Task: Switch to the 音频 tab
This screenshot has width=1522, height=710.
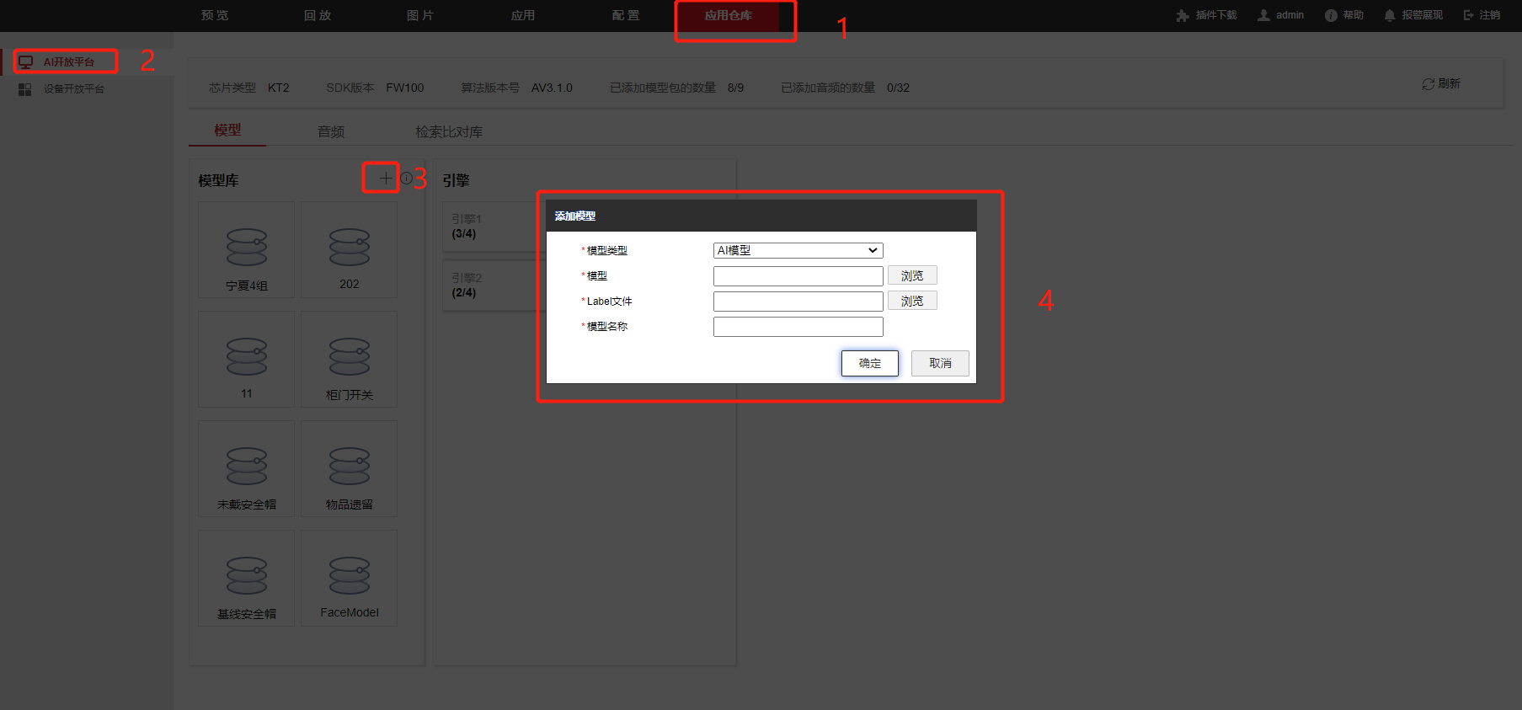Action: (331, 131)
